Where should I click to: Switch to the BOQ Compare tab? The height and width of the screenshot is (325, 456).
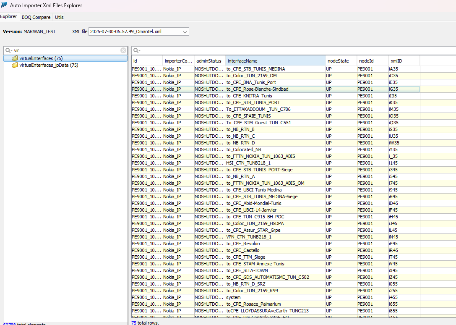coord(36,17)
